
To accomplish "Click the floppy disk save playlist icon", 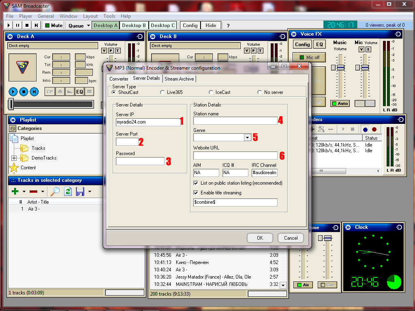I will pyautogui.click(x=80, y=191).
